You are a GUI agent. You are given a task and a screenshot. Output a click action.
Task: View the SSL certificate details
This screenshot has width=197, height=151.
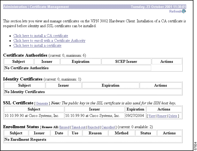[x=152, y=116]
